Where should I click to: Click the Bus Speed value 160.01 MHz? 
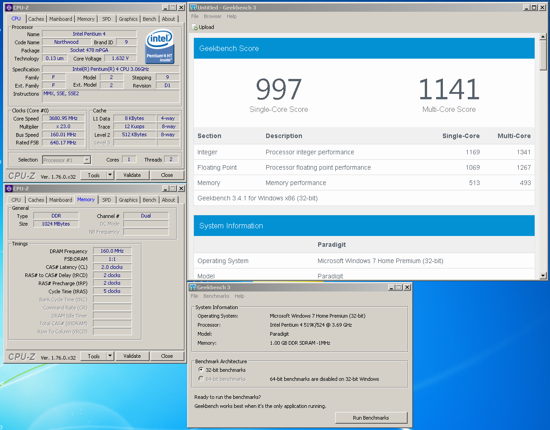pos(63,134)
